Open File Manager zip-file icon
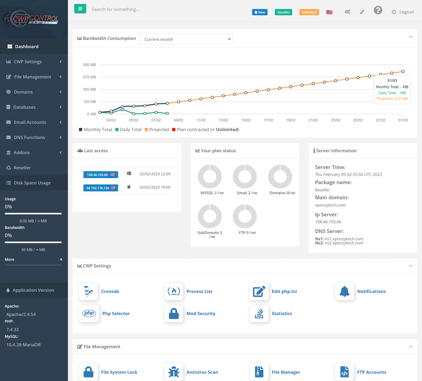This screenshot has width=422, height=381. point(259,372)
